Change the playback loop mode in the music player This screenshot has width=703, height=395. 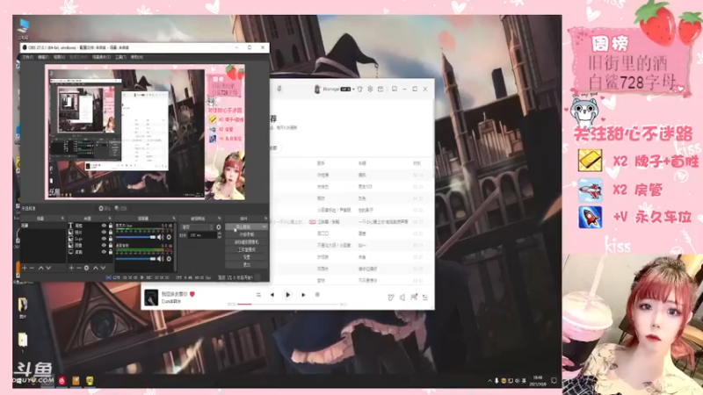click(258, 295)
